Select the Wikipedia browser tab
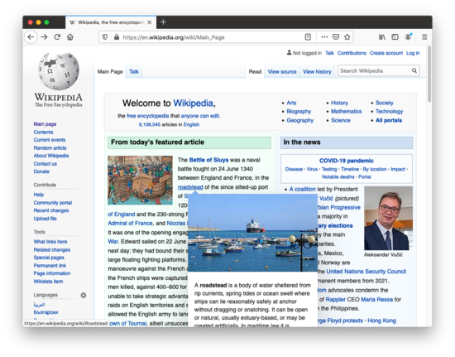 (111, 22)
